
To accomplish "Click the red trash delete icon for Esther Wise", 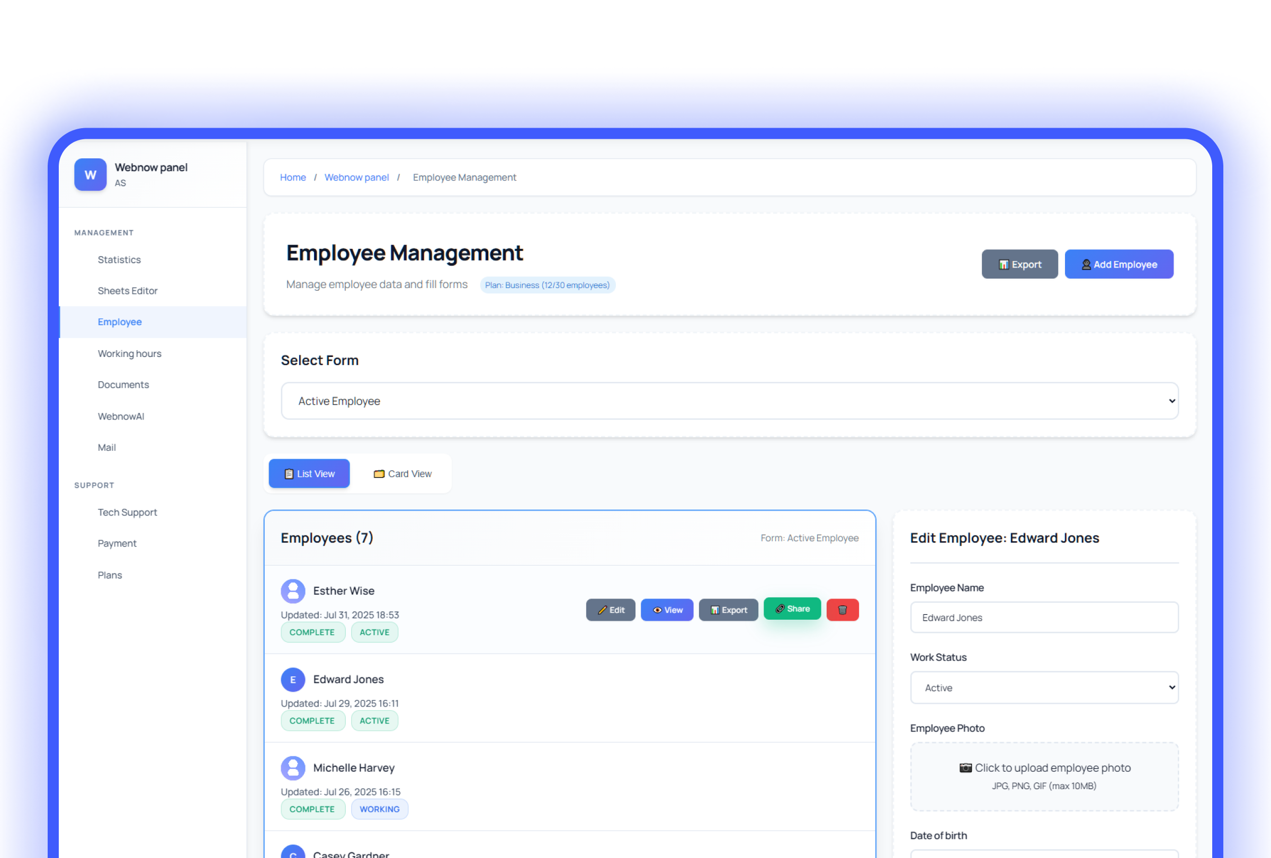I will pos(843,610).
